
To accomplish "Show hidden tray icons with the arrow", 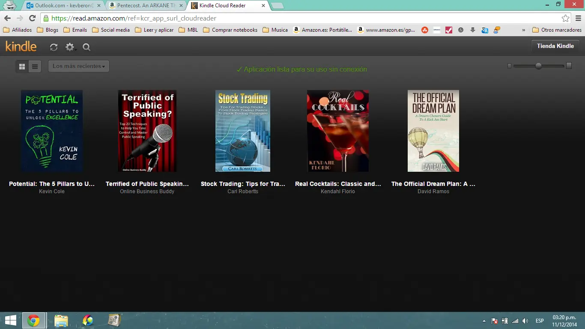I will (484, 321).
